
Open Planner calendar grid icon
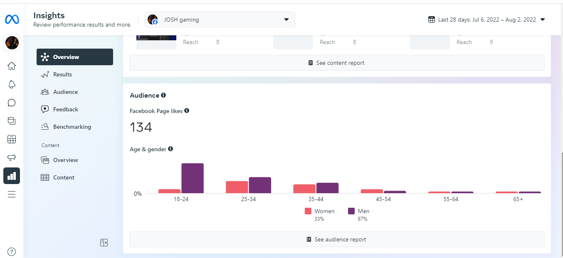coord(12,139)
